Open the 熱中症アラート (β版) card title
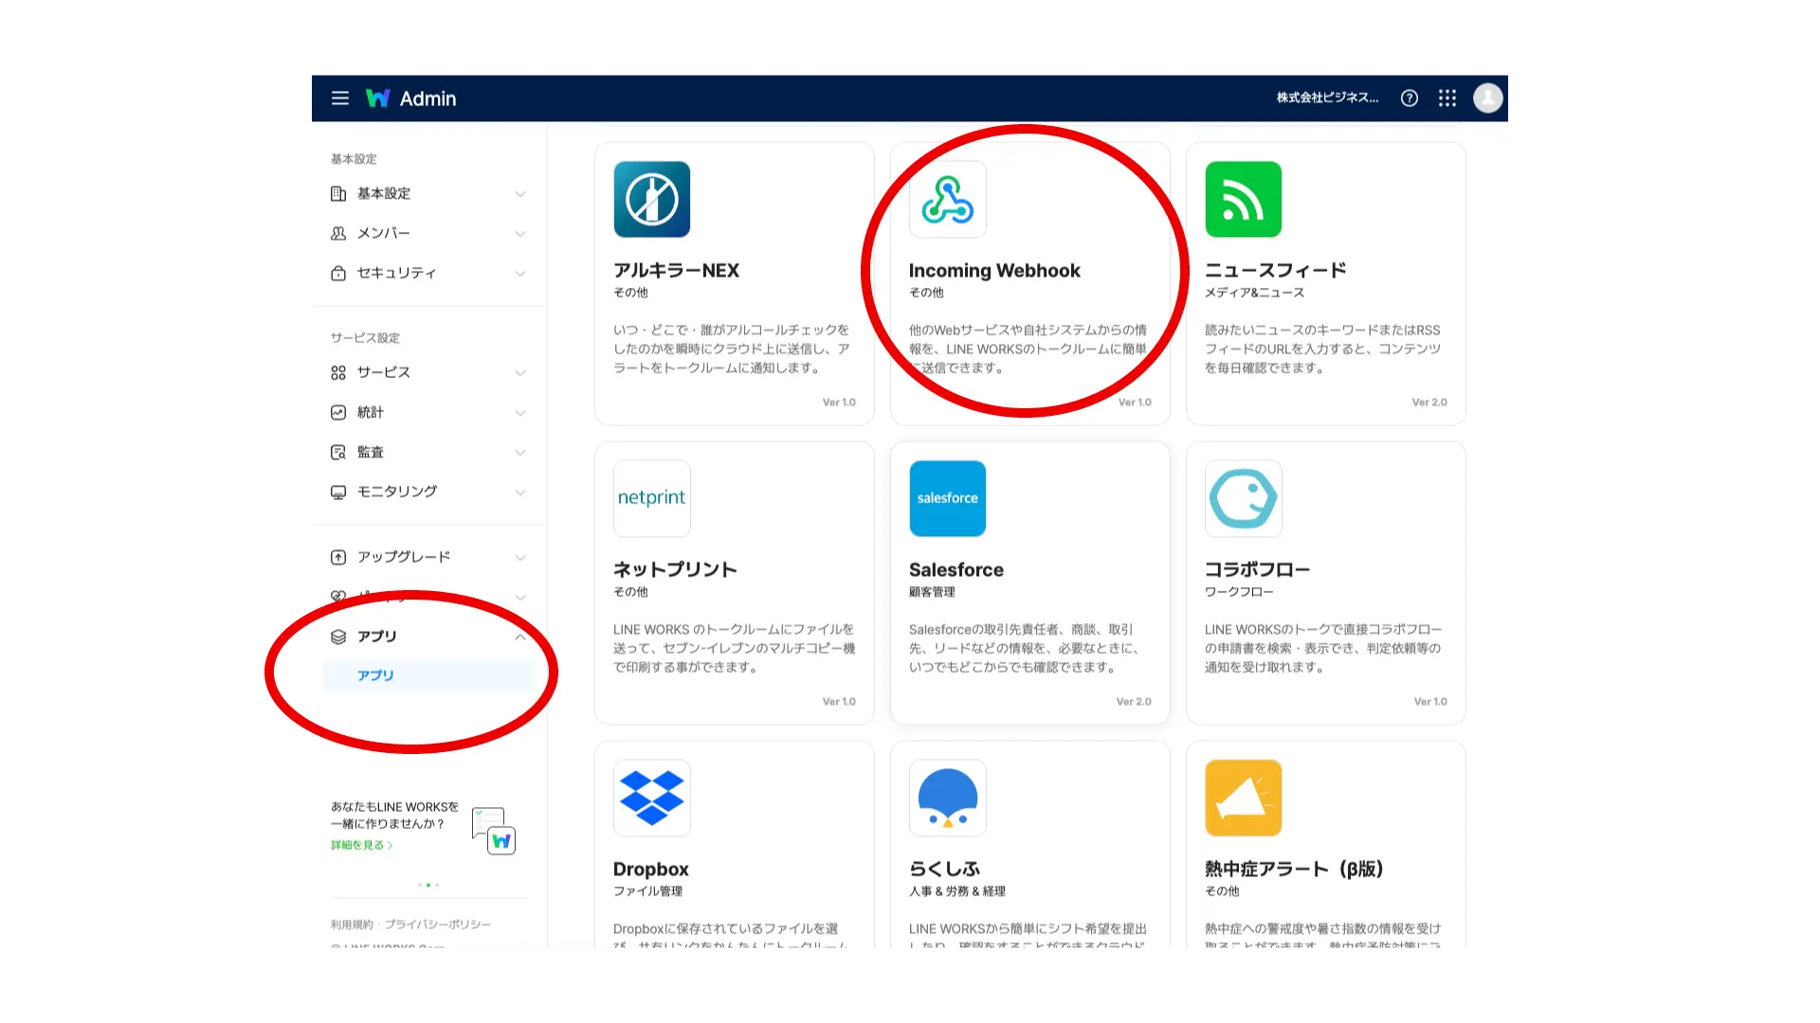 pos(1294,870)
